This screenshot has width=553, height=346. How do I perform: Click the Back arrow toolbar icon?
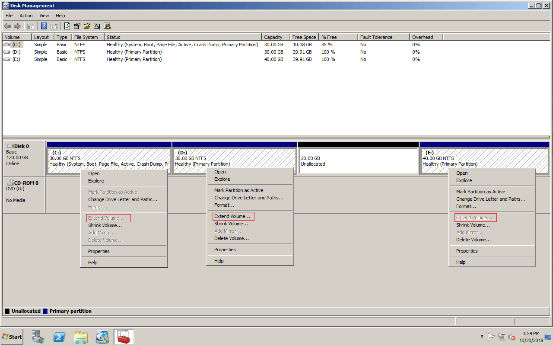click(x=7, y=26)
